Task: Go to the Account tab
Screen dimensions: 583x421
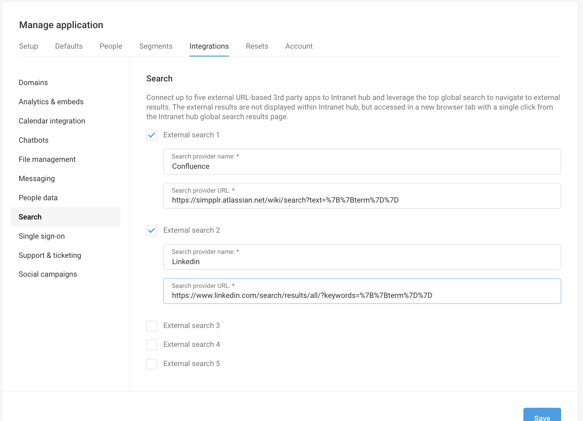Action: 298,46
